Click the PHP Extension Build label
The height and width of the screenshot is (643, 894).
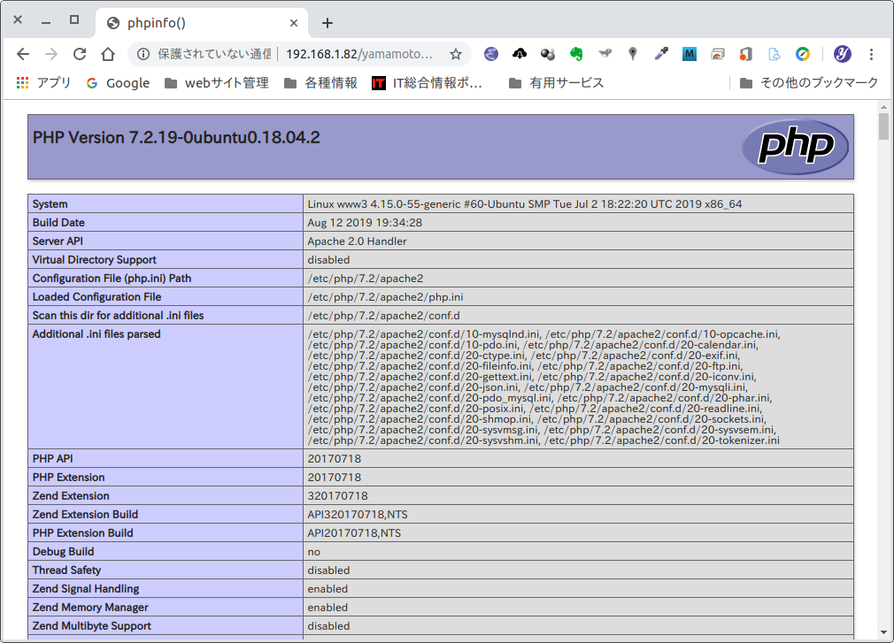click(82, 533)
